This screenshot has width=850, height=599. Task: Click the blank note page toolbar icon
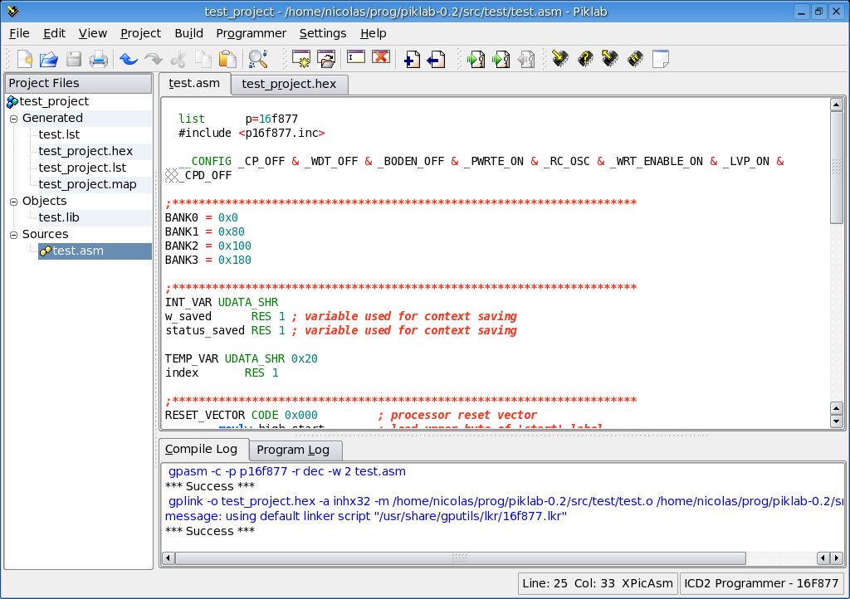pyautogui.click(x=660, y=59)
